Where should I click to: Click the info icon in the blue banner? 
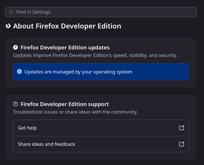click(20, 71)
